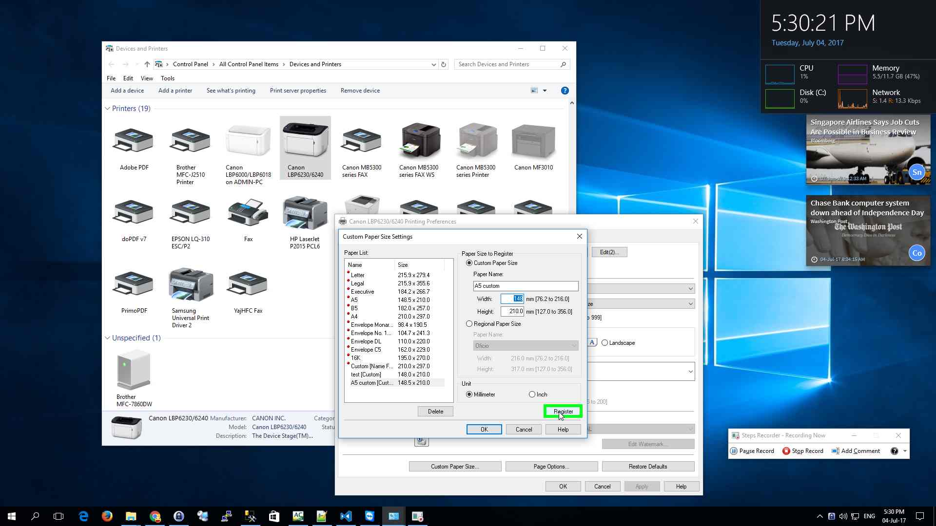Select Canon LBP6000/LBP6018 on ADMIN-PC printer
This screenshot has width=936, height=526.
click(248, 140)
